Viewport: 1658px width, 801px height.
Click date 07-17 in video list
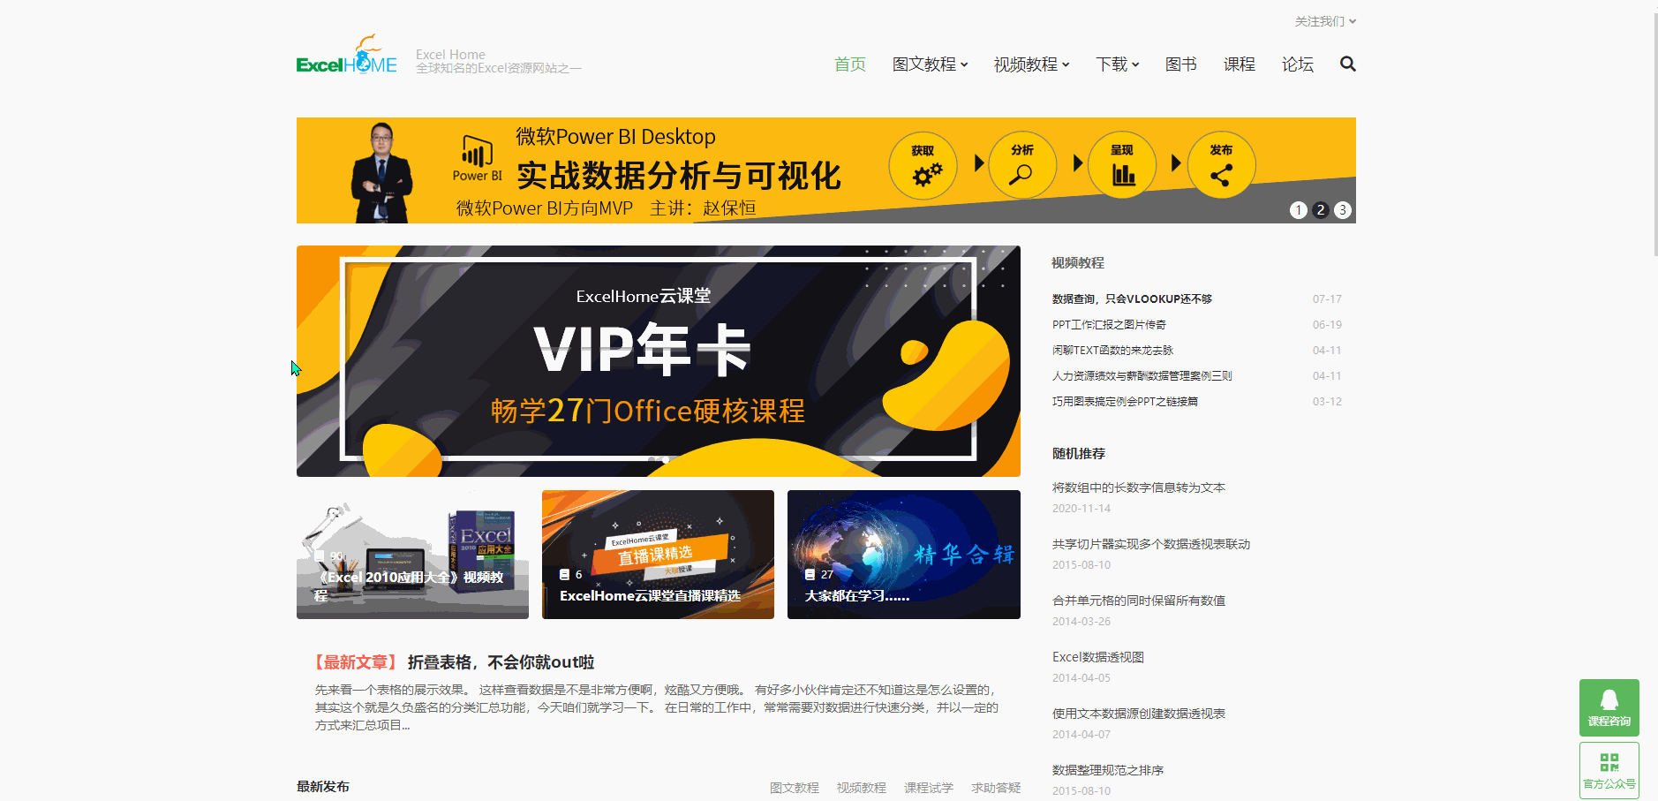point(1326,299)
